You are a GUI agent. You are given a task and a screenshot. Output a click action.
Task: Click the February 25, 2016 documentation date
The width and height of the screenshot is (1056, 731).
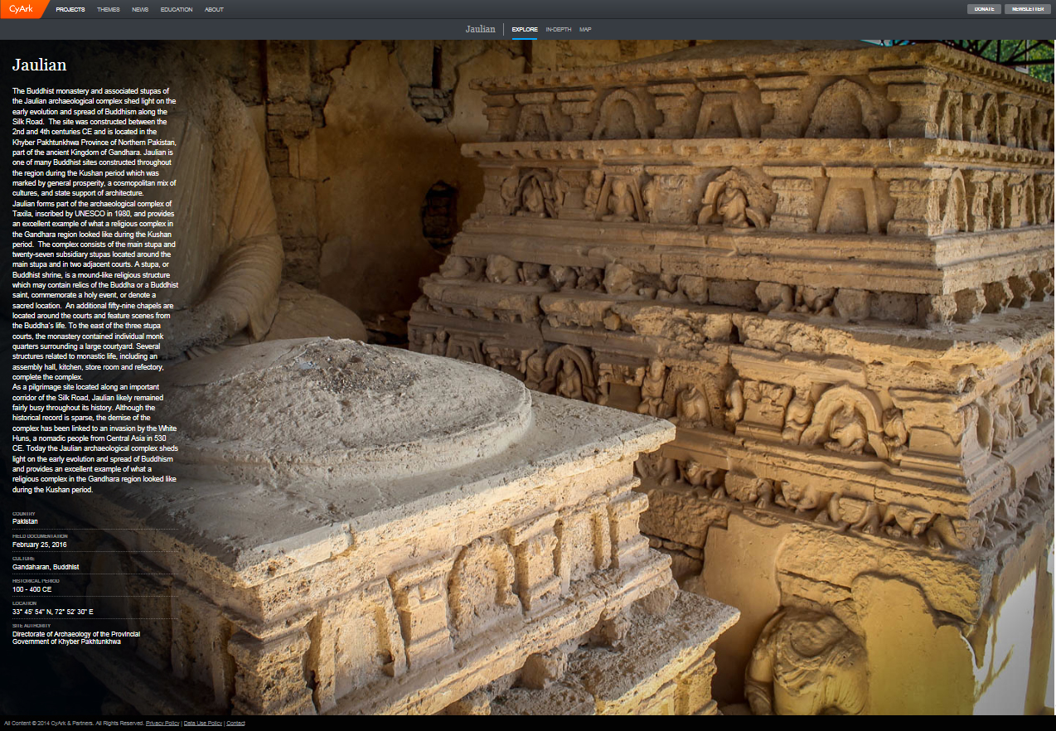[x=40, y=545]
